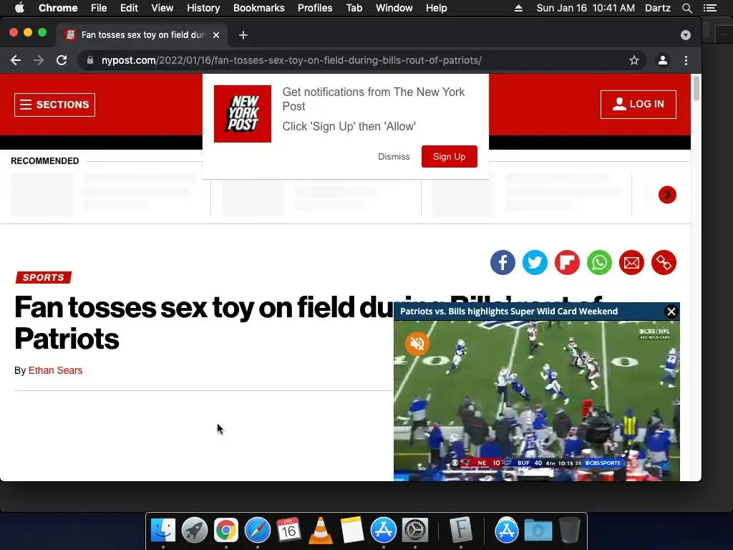Go forward in browser history
The width and height of the screenshot is (733, 550).
click(x=39, y=60)
